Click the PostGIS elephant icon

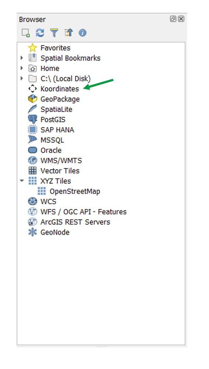[x=32, y=120]
